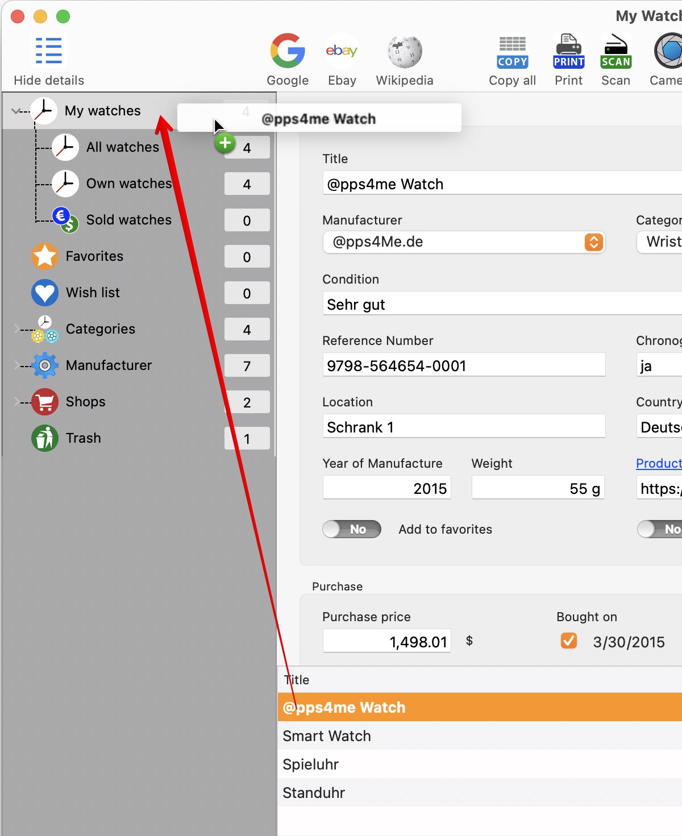This screenshot has height=836, width=682.
Task: Click the Purchase price field
Action: click(x=386, y=641)
